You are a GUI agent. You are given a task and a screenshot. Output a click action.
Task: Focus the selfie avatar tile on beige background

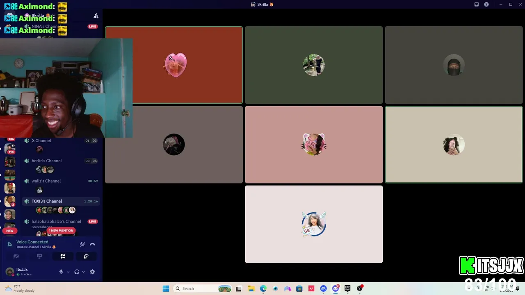[x=454, y=145]
